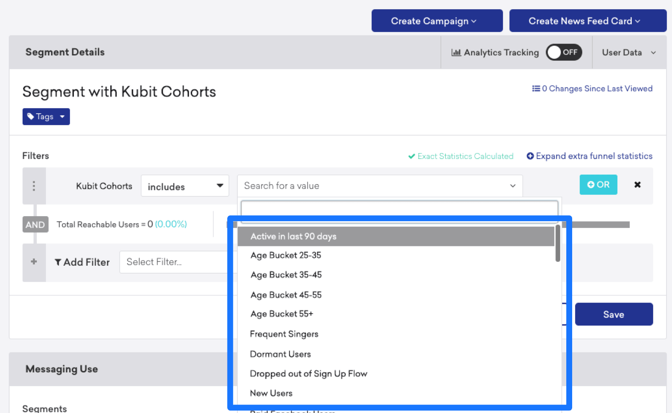Click the list icon next to Changes Since Last Viewed
The height and width of the screenshot is (413, 672).
(536, 89)
